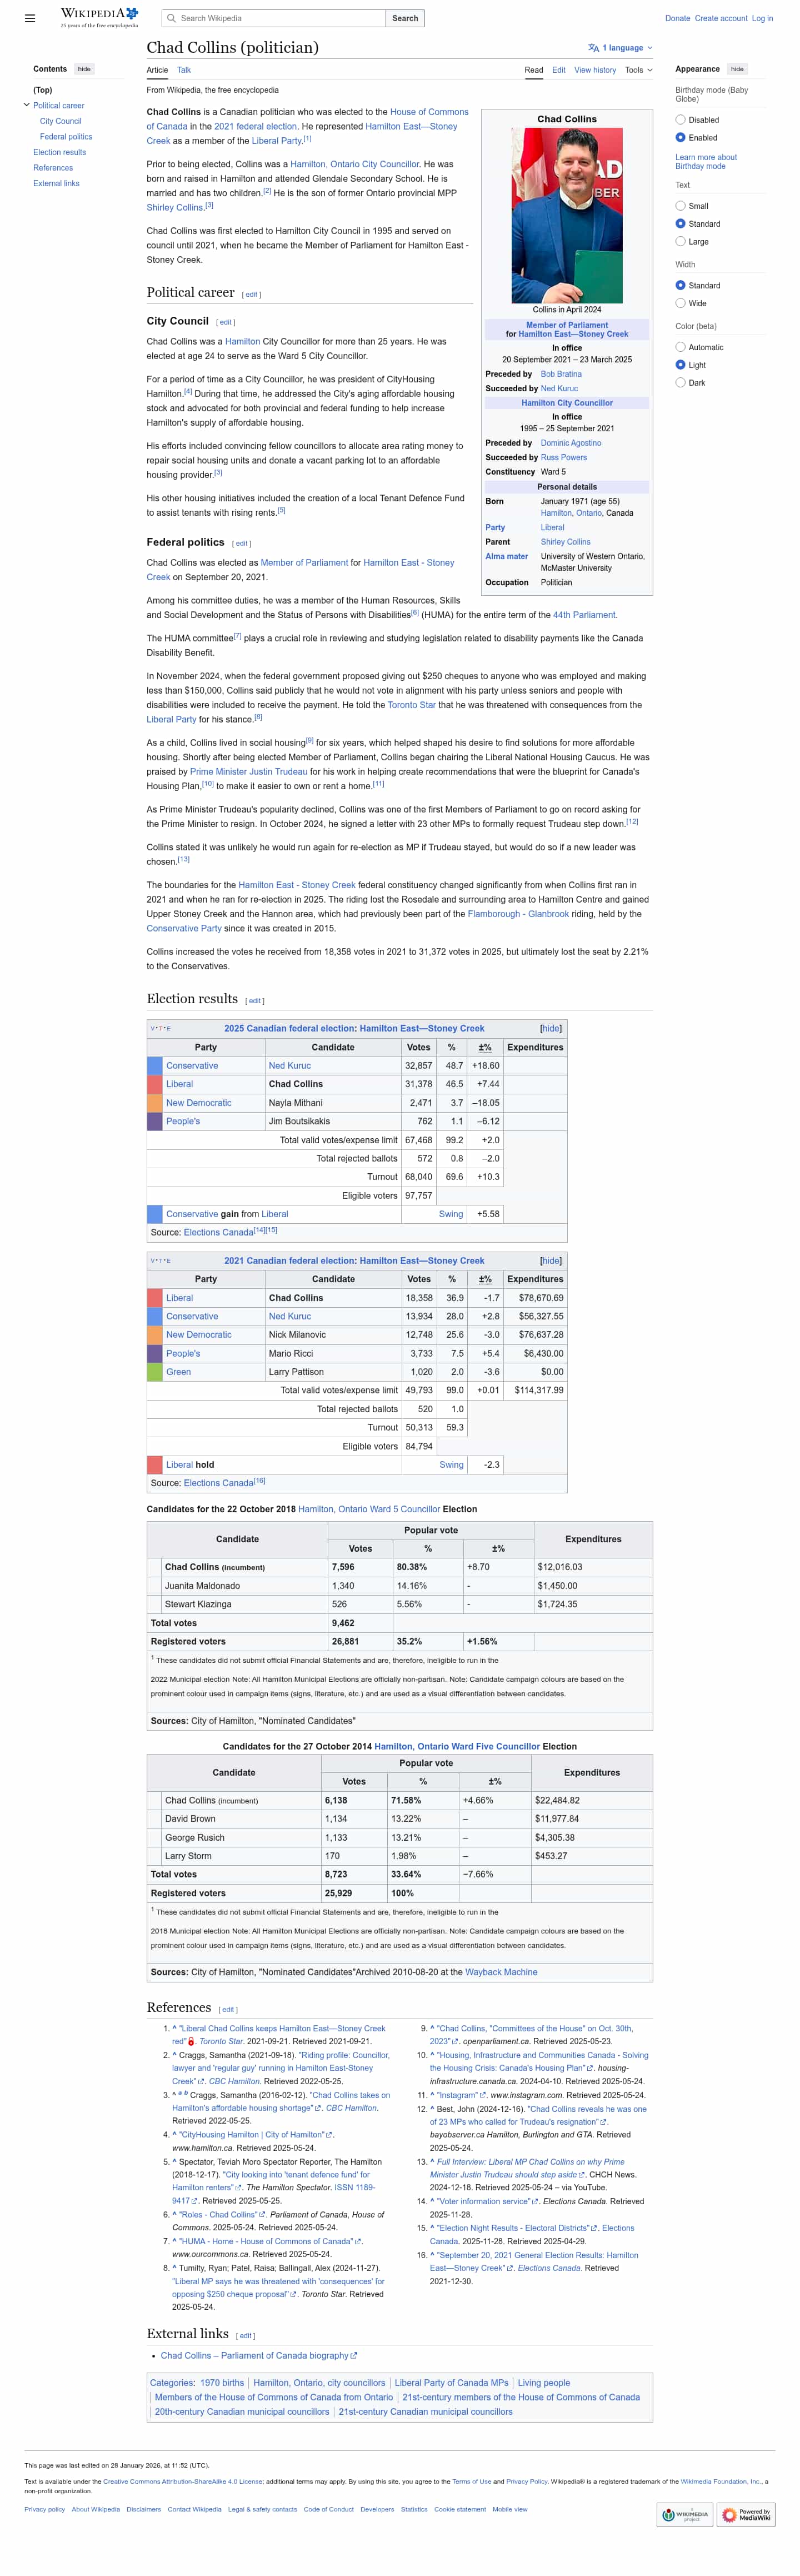Image resolution: width=800 pixels, height=2576 pixels.
Task: Select Dark color mode
Action: (680, 383)
